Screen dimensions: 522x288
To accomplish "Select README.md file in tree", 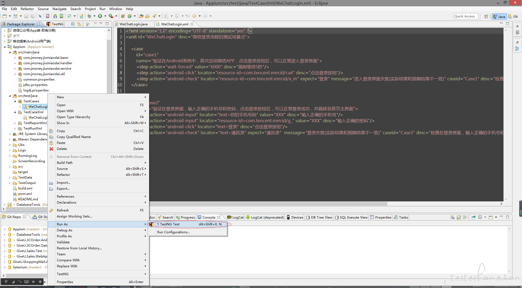I will point(28,199).
